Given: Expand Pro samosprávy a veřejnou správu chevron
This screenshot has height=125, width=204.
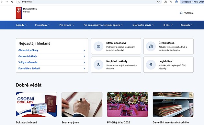Looking at the screenshot, I should pos(122,25).
